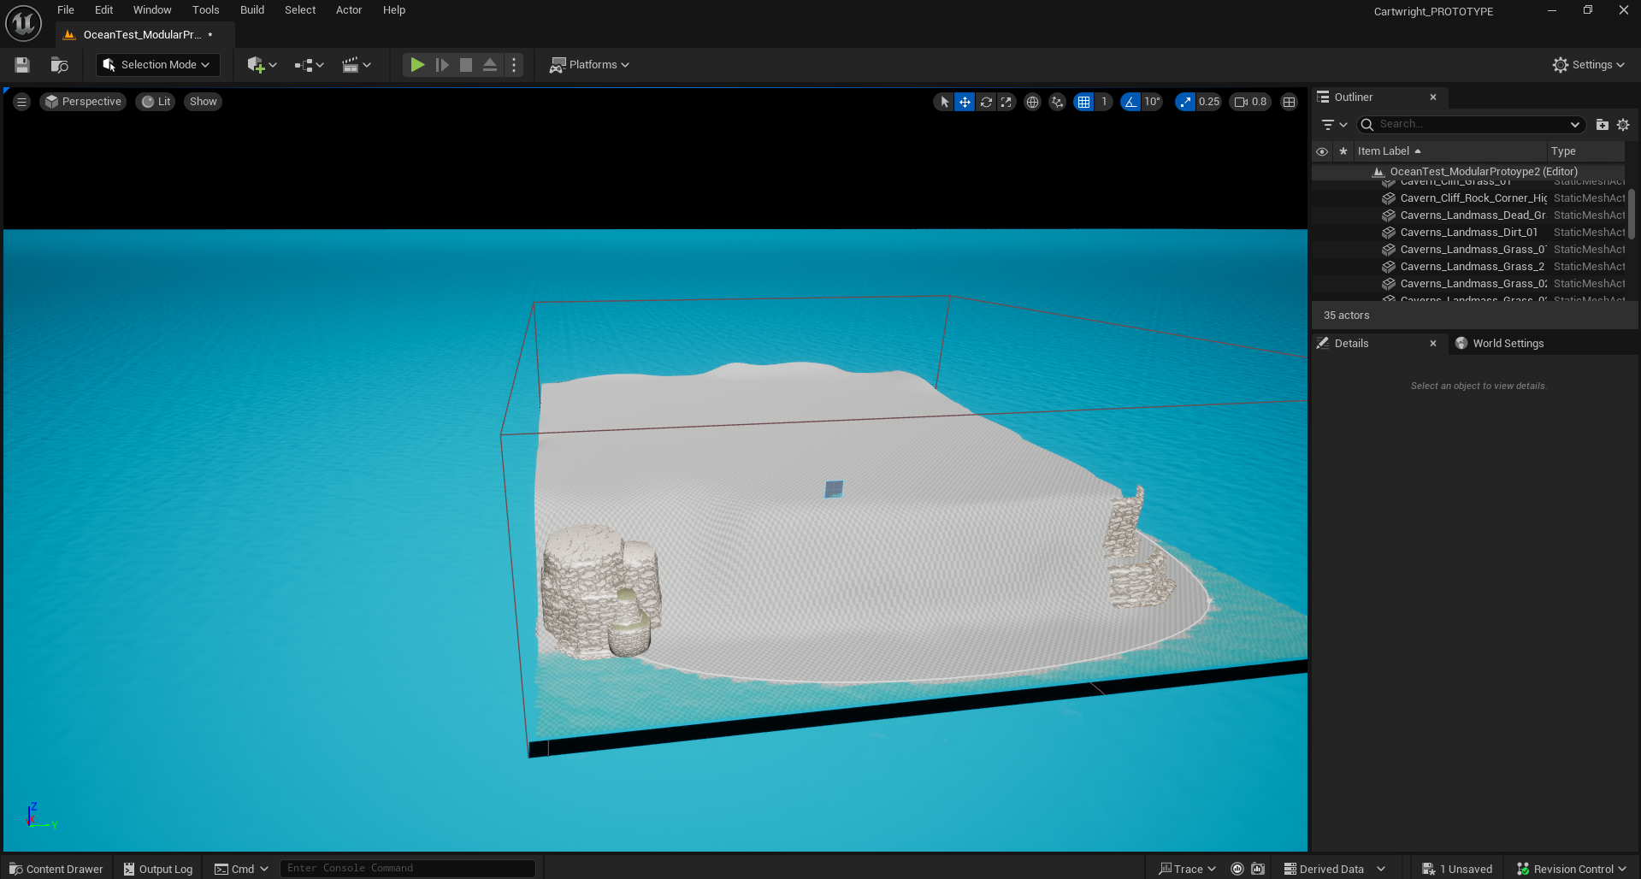Toggle rotation snapping

(1130, 102)
